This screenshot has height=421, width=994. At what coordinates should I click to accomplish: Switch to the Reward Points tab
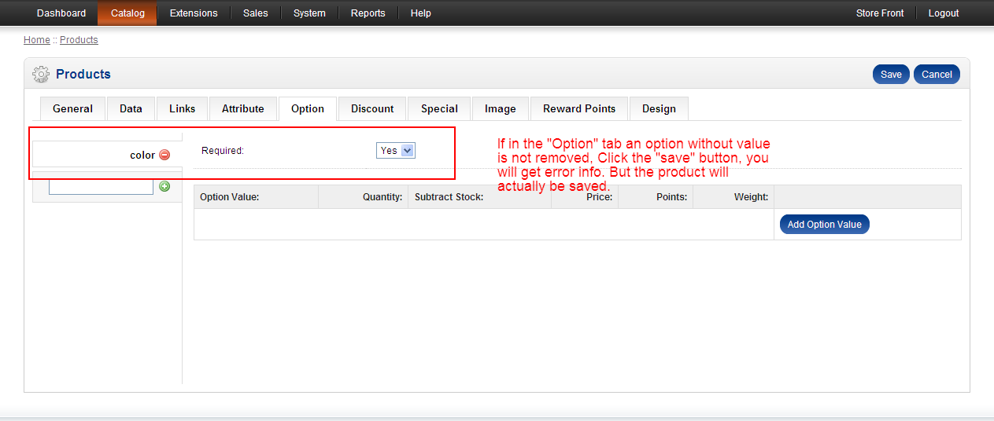pos(579,109)
